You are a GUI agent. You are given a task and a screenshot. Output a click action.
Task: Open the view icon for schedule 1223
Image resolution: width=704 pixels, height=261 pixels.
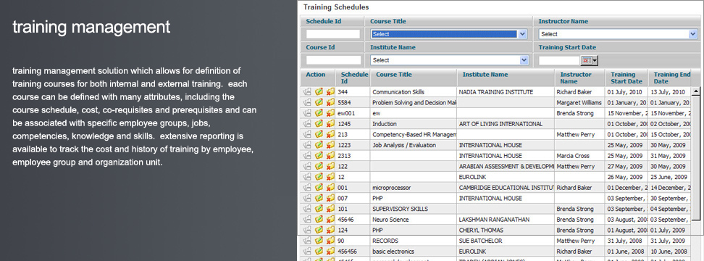(308, 145)
